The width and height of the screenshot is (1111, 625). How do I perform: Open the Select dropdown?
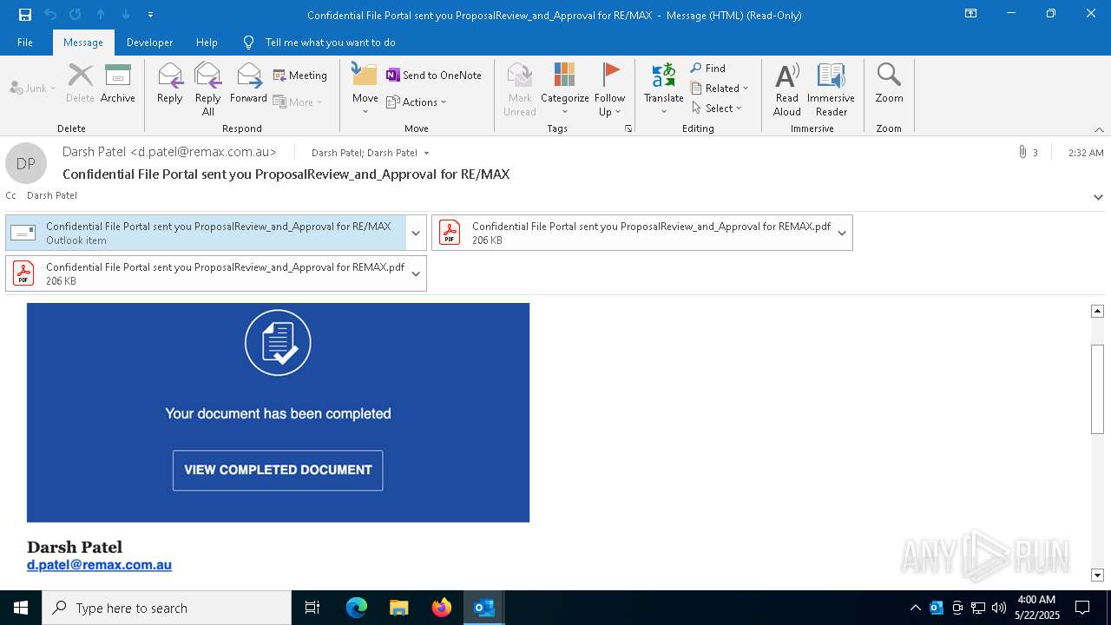coord(717,108)
